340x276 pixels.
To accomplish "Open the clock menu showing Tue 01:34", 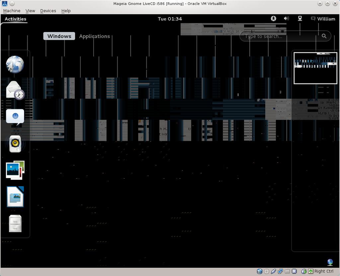I will tap(170, 19).
